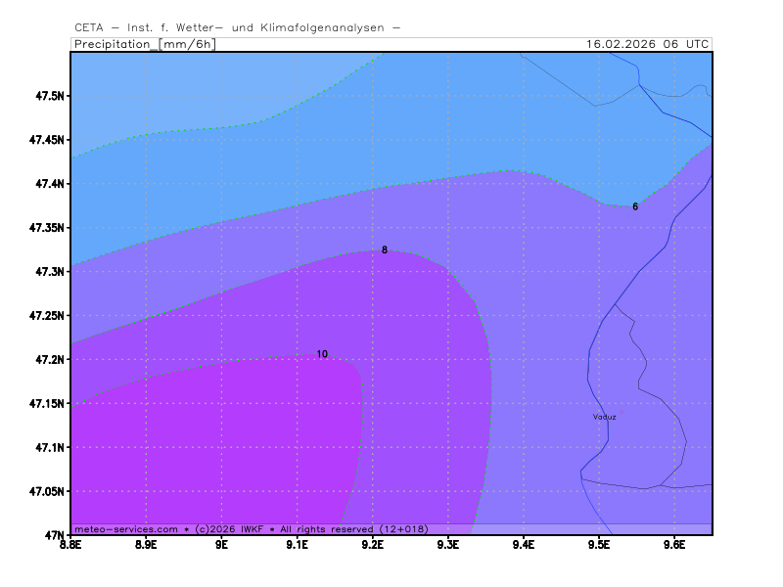Click the 9.6E longitude axis label
Image resolution: width=783 pixels, height=587 pixels.
point(673,545)
